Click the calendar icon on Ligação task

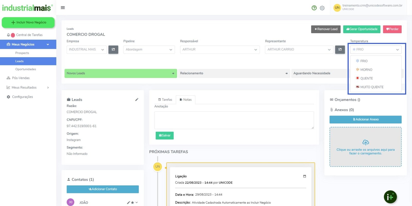[305, 176]
